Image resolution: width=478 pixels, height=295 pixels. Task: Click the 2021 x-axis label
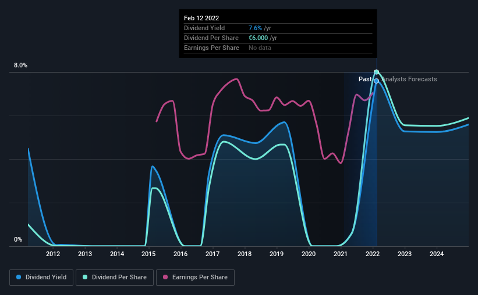(x=341, y=254)
